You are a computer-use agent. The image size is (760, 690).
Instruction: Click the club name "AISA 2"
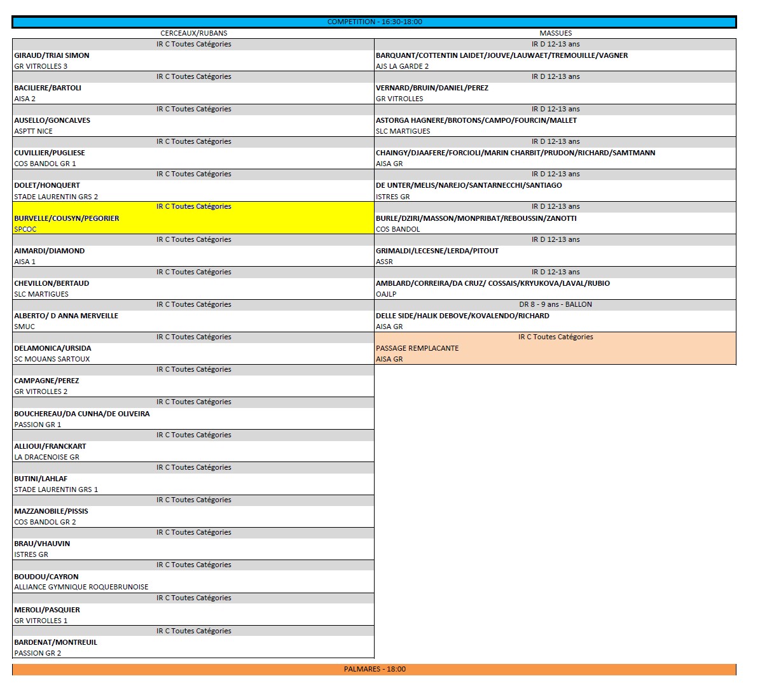(x=25, y=99)
